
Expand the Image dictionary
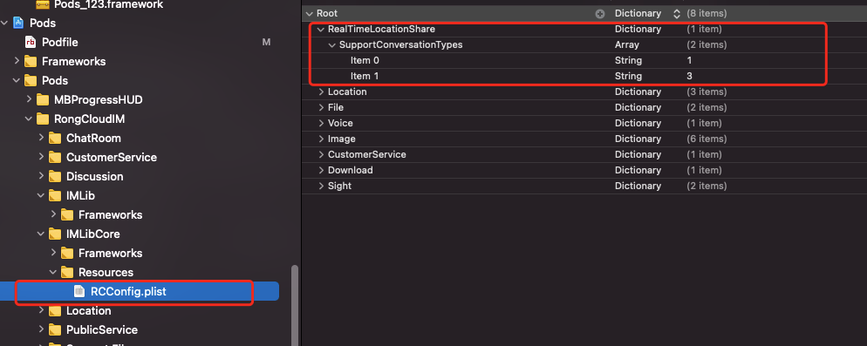click(321, 139)
